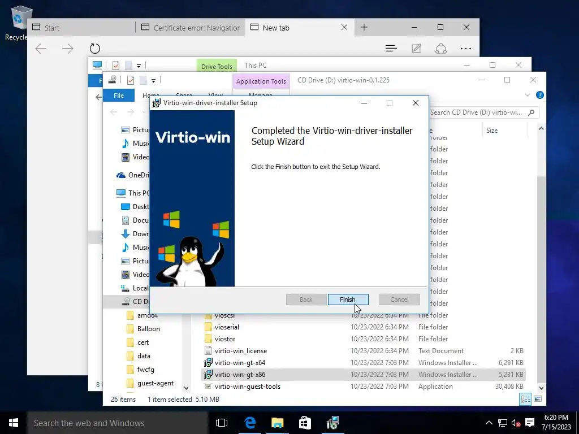Switch to Certificate error tab in Edge
The image size is (579, 434).
pyautogui.click(x=191, y=28)
